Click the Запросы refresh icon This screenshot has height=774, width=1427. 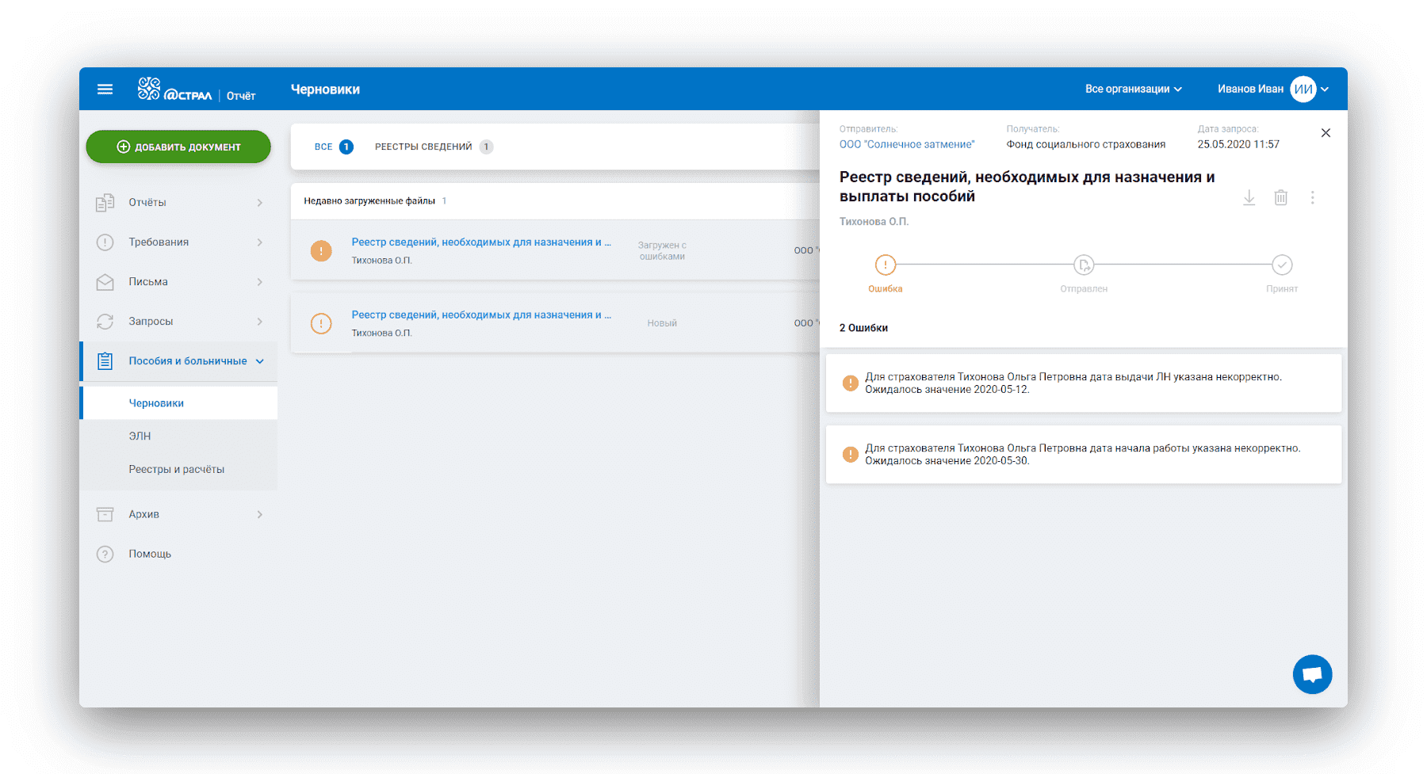[x=105, y=322]
